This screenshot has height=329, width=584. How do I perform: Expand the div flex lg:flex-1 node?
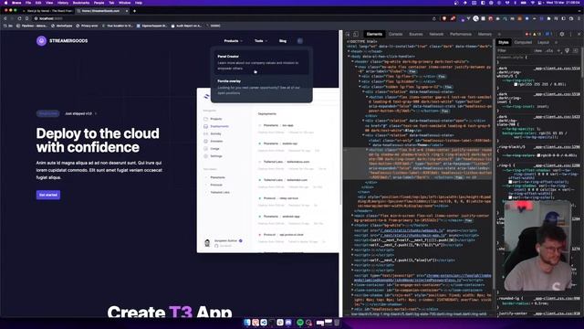click(360, 77)
